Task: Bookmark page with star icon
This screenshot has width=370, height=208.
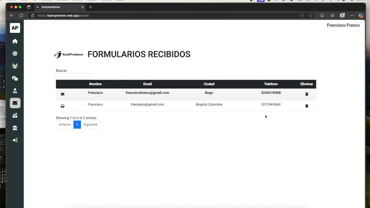Action: 310,16
